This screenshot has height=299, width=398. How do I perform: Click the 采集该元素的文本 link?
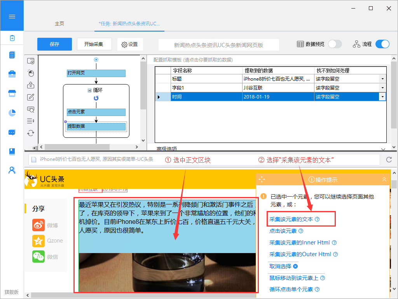click(x=291, y=219)
